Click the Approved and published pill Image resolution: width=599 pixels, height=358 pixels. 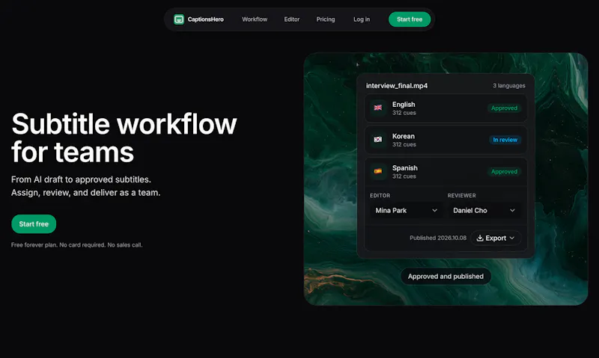click(x=446, y=277)
